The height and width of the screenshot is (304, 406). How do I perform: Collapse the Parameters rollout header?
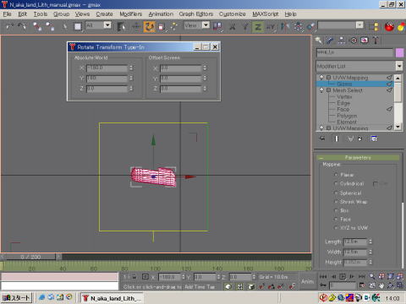(x=358, y=157)
